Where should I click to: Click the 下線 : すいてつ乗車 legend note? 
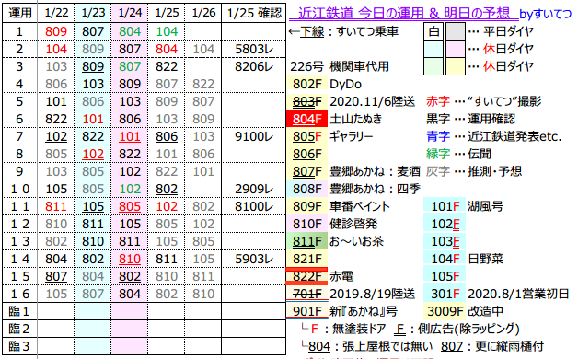tap(343, 31)
